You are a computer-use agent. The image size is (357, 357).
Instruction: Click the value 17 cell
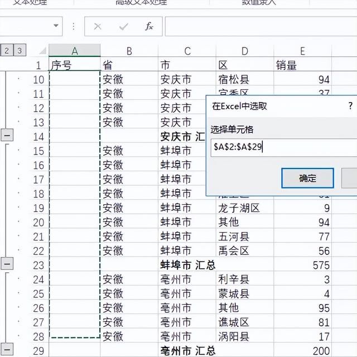coord(302,336)
